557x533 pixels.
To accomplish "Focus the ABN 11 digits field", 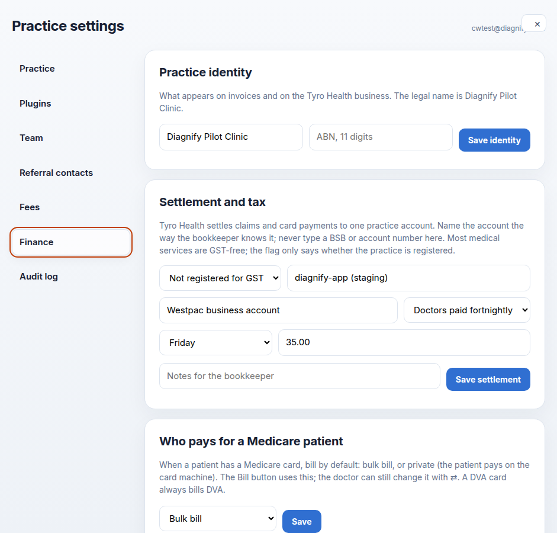I will point(381,137).
